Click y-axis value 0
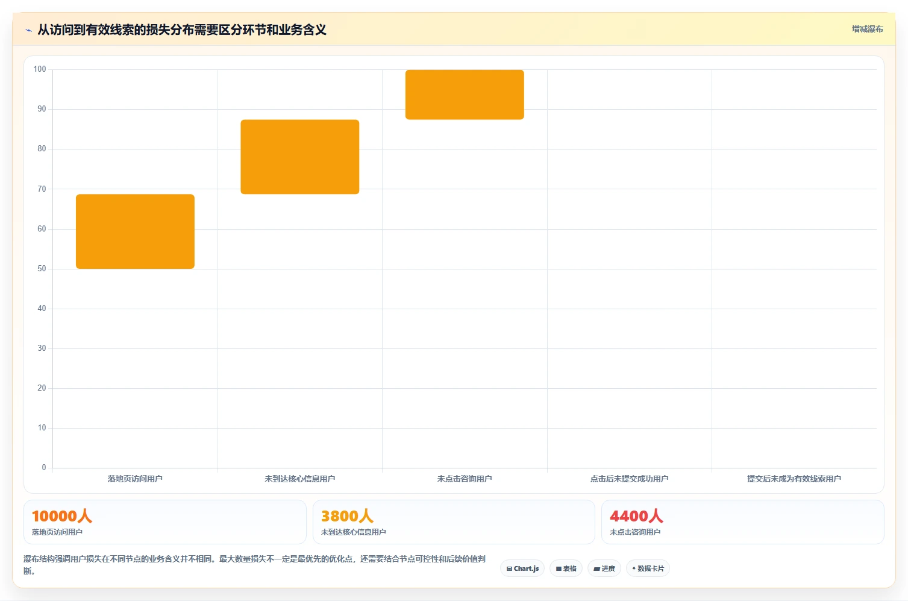 tap(43, 468)
